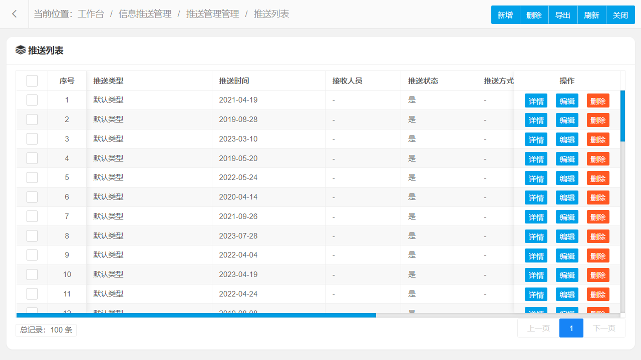Open 详情 for row 1
641x360 pixels.
pos(536,100)
